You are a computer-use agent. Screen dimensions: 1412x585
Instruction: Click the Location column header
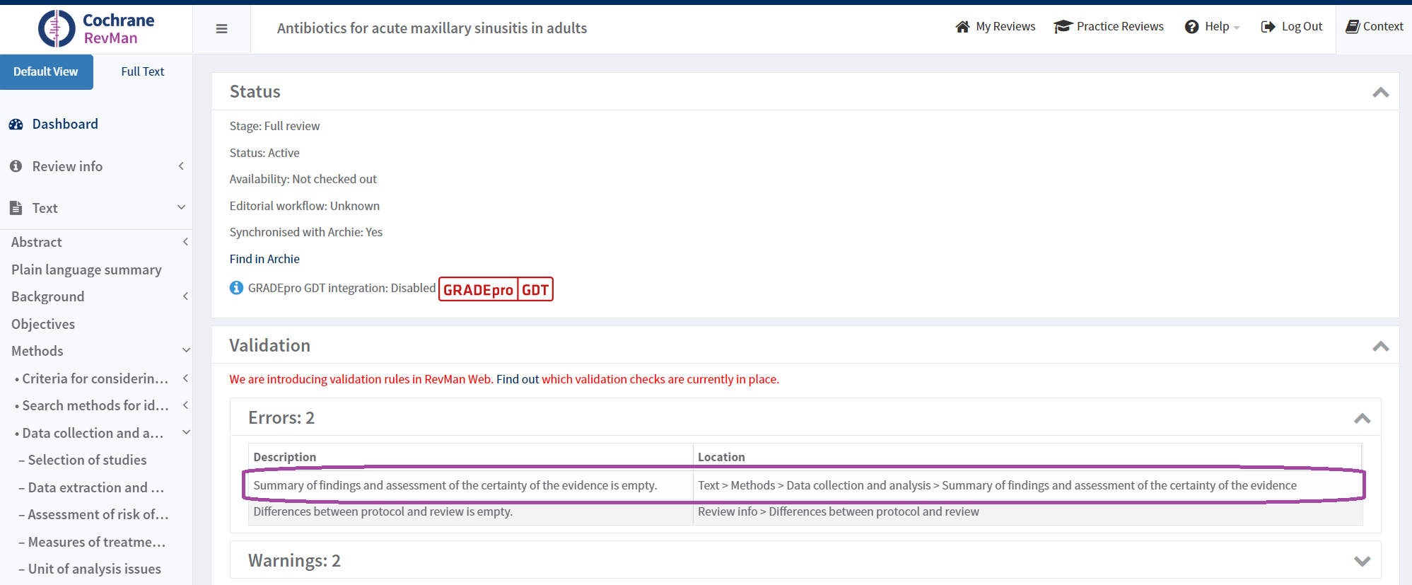[721, 457]
